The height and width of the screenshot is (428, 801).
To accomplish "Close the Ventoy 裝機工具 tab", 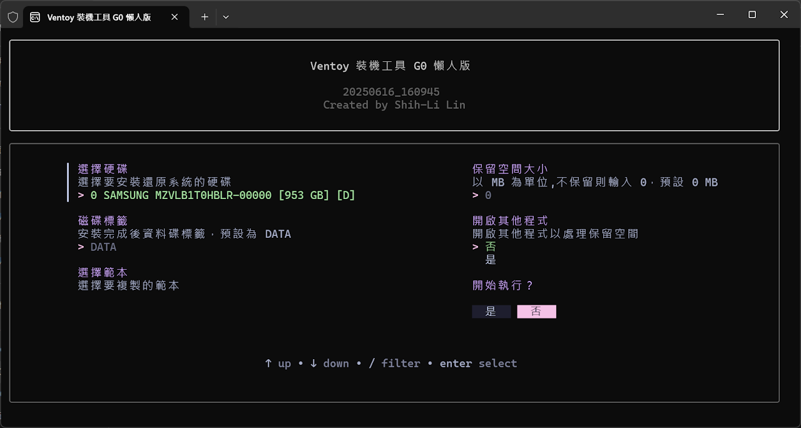I will (176, 17).
